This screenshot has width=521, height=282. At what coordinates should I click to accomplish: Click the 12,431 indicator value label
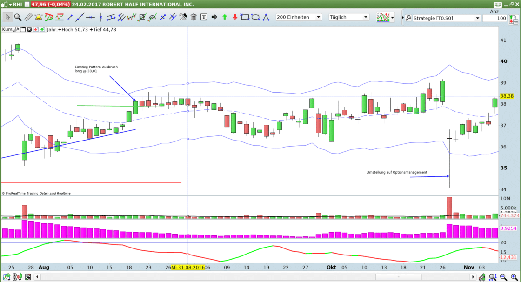[508, 257]
